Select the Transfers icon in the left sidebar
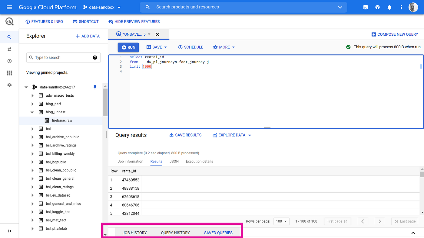This screenshot has width=424, height=238. click(x=9, y=49)
